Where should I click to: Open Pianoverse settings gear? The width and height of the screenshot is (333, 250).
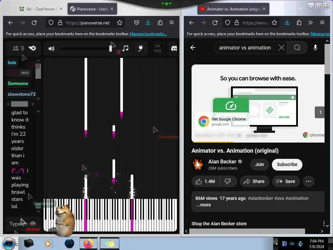pyautogui.click(x=32, y=48)
